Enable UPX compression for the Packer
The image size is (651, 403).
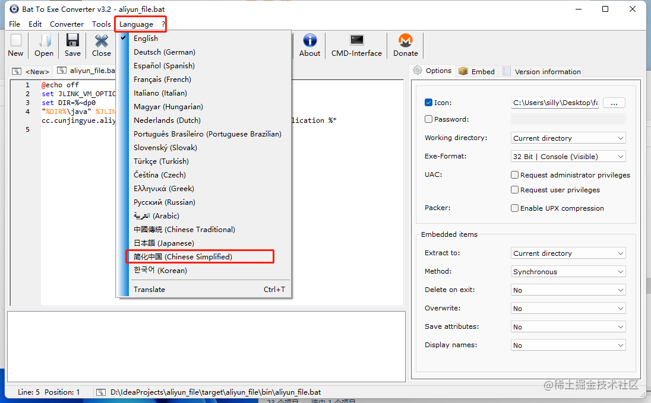coord(514,208)
